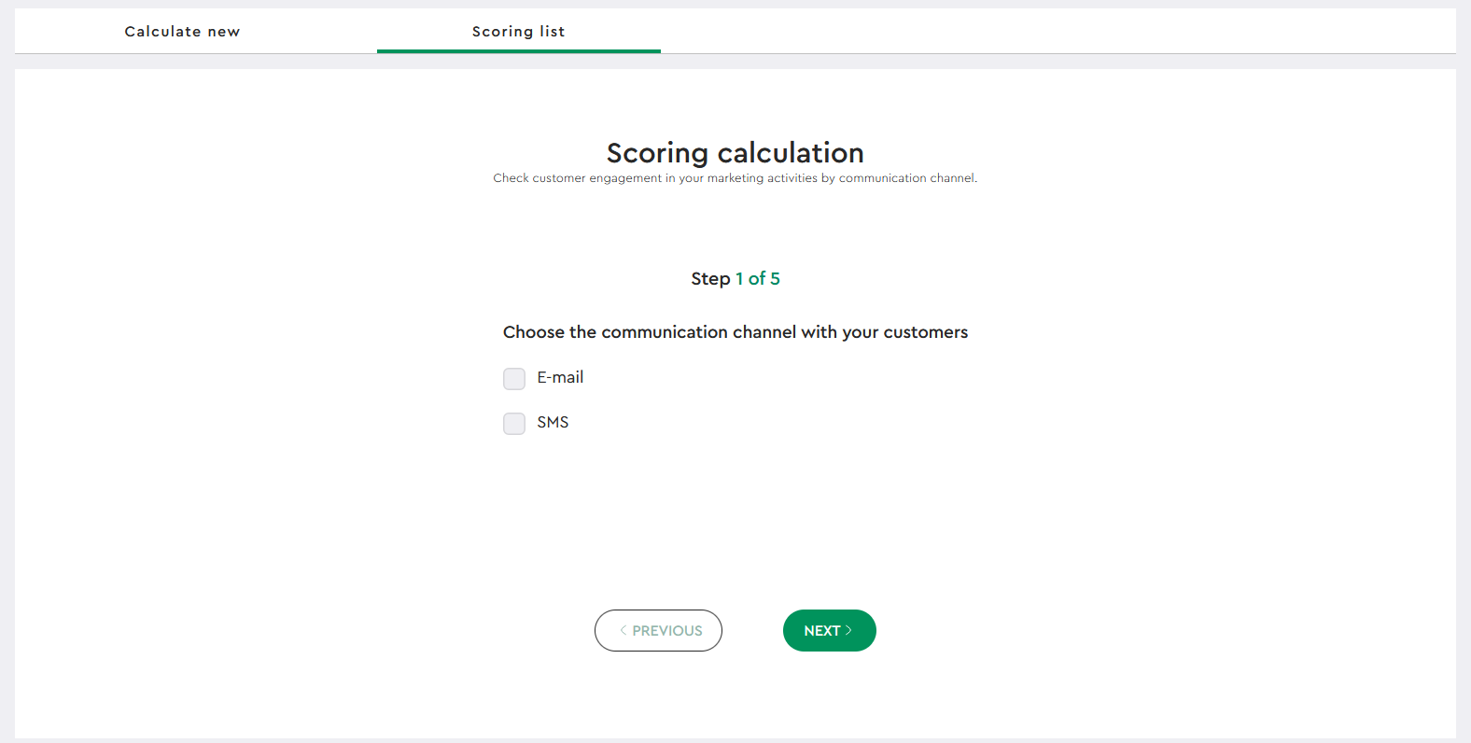Tick the SMS checkbox
The width and height of the screenshot is (1471, 743).
[x=514, y=423]
